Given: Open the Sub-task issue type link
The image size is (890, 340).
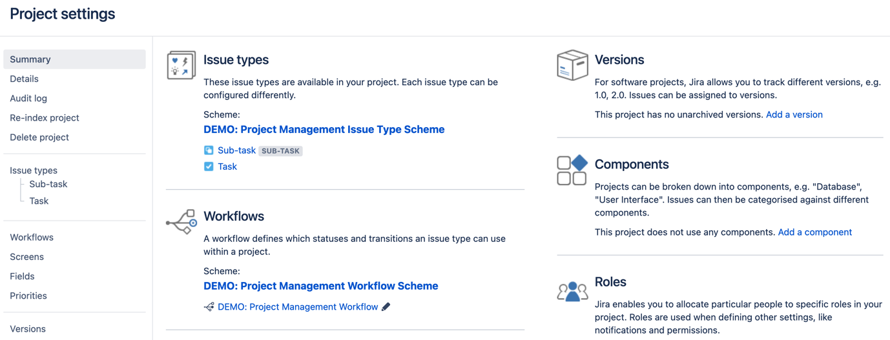Looking at the screenshot, I should pos(236,150).
